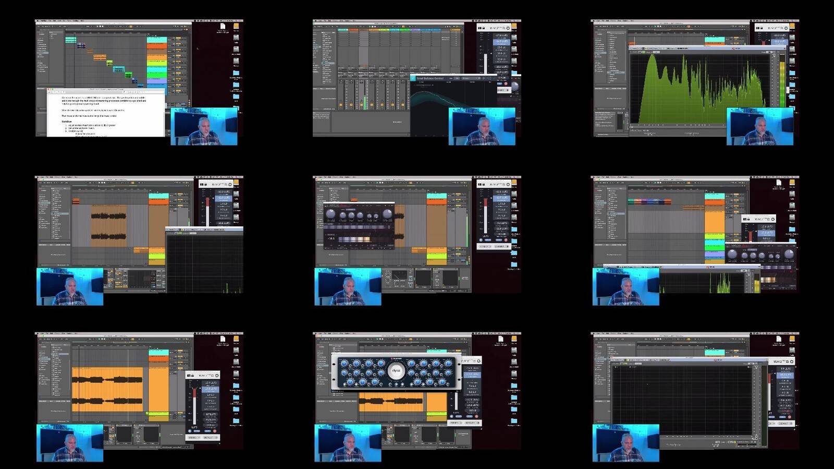Click the cyan track header in the notes document frame
Image resolution: width=834 pixels, height=469 pixels.
click(x=157, y=40)
